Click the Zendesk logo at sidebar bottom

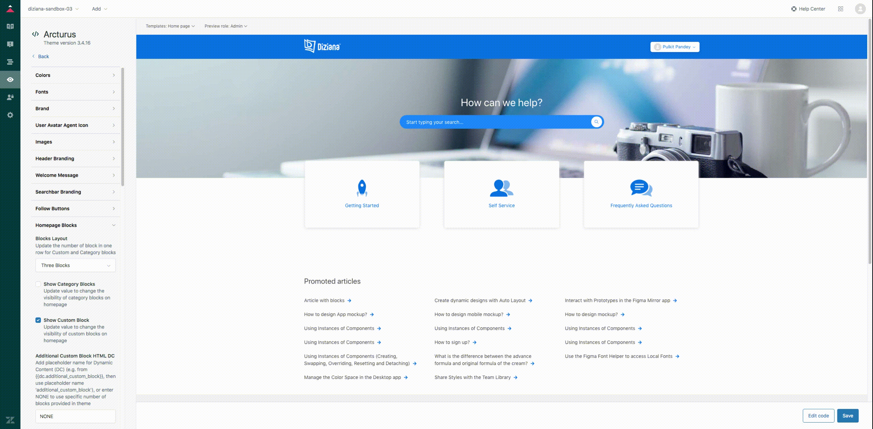pyautogui.click(x=10, y=420)
